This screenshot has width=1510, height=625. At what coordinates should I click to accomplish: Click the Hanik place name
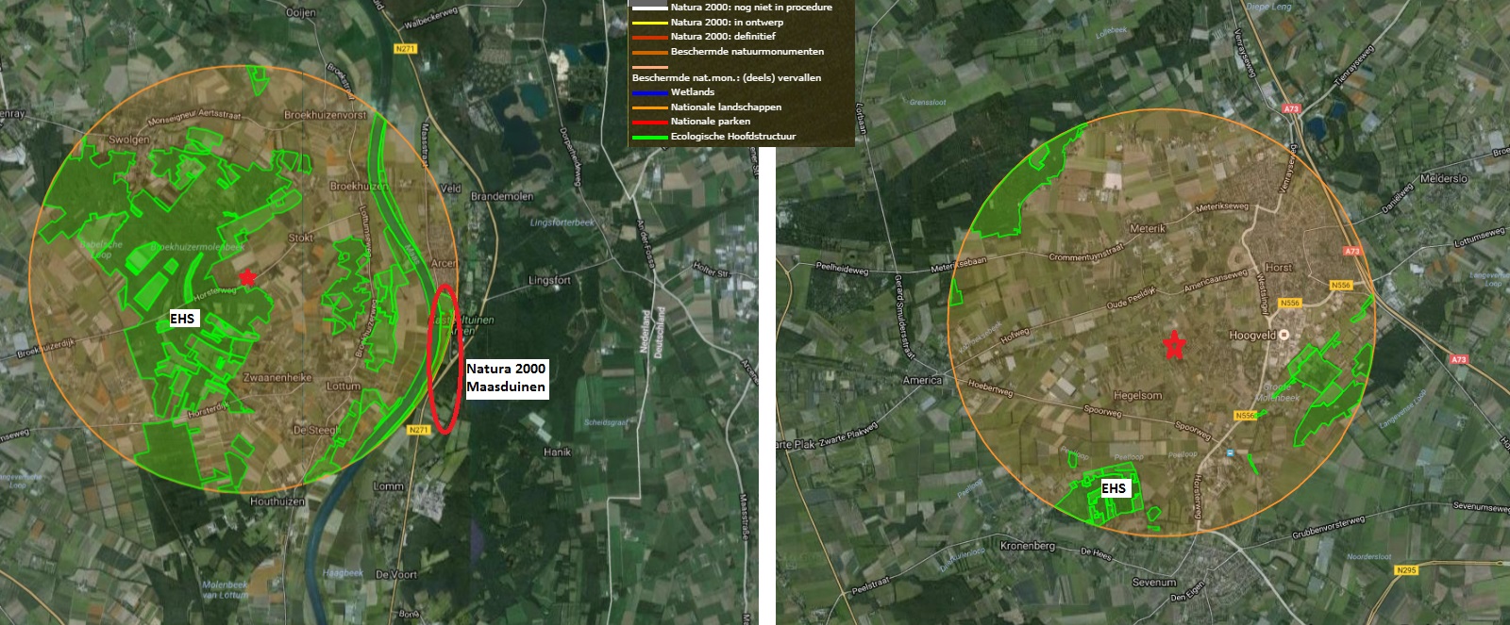click(x=557, y=452)
